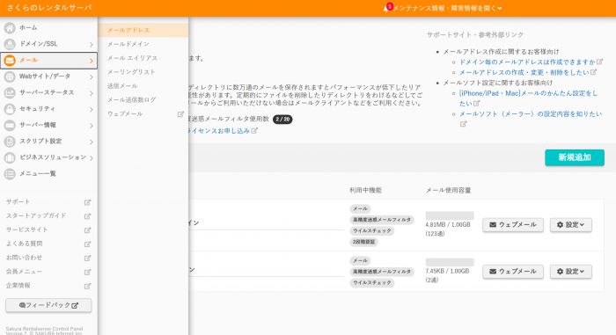This screenshot has width=616, height=335.
Task: Click external-link icon next to サービスサイト
Action: (x=87, y=230)
